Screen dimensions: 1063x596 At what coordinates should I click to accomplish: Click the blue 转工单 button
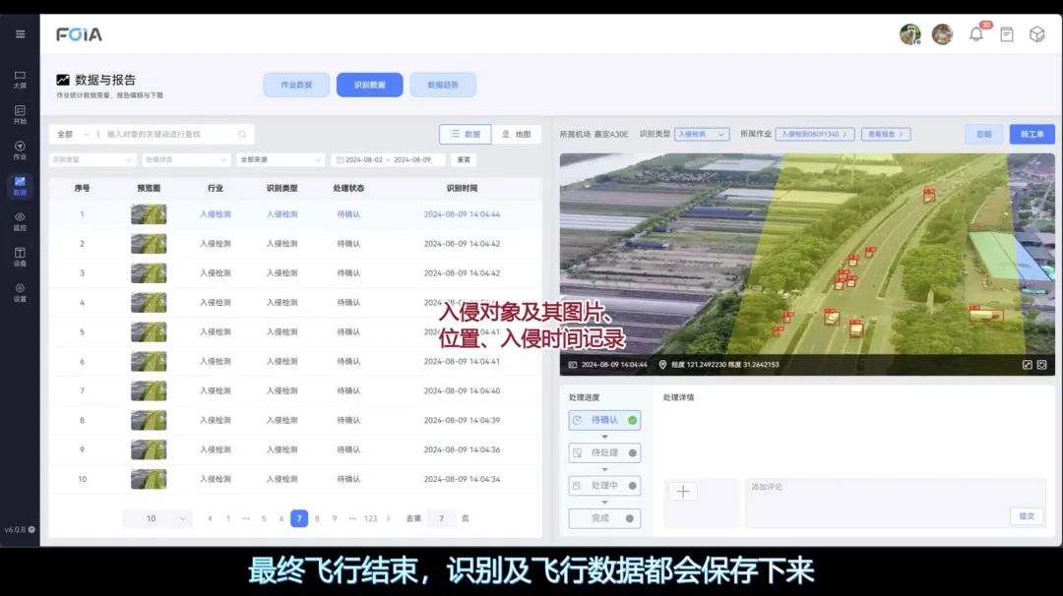click(1032, 135)
